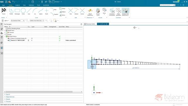The image size is (188, 106).
Task: Open the Part Navigator maximize toggle
Action: (x=81, y=24)
